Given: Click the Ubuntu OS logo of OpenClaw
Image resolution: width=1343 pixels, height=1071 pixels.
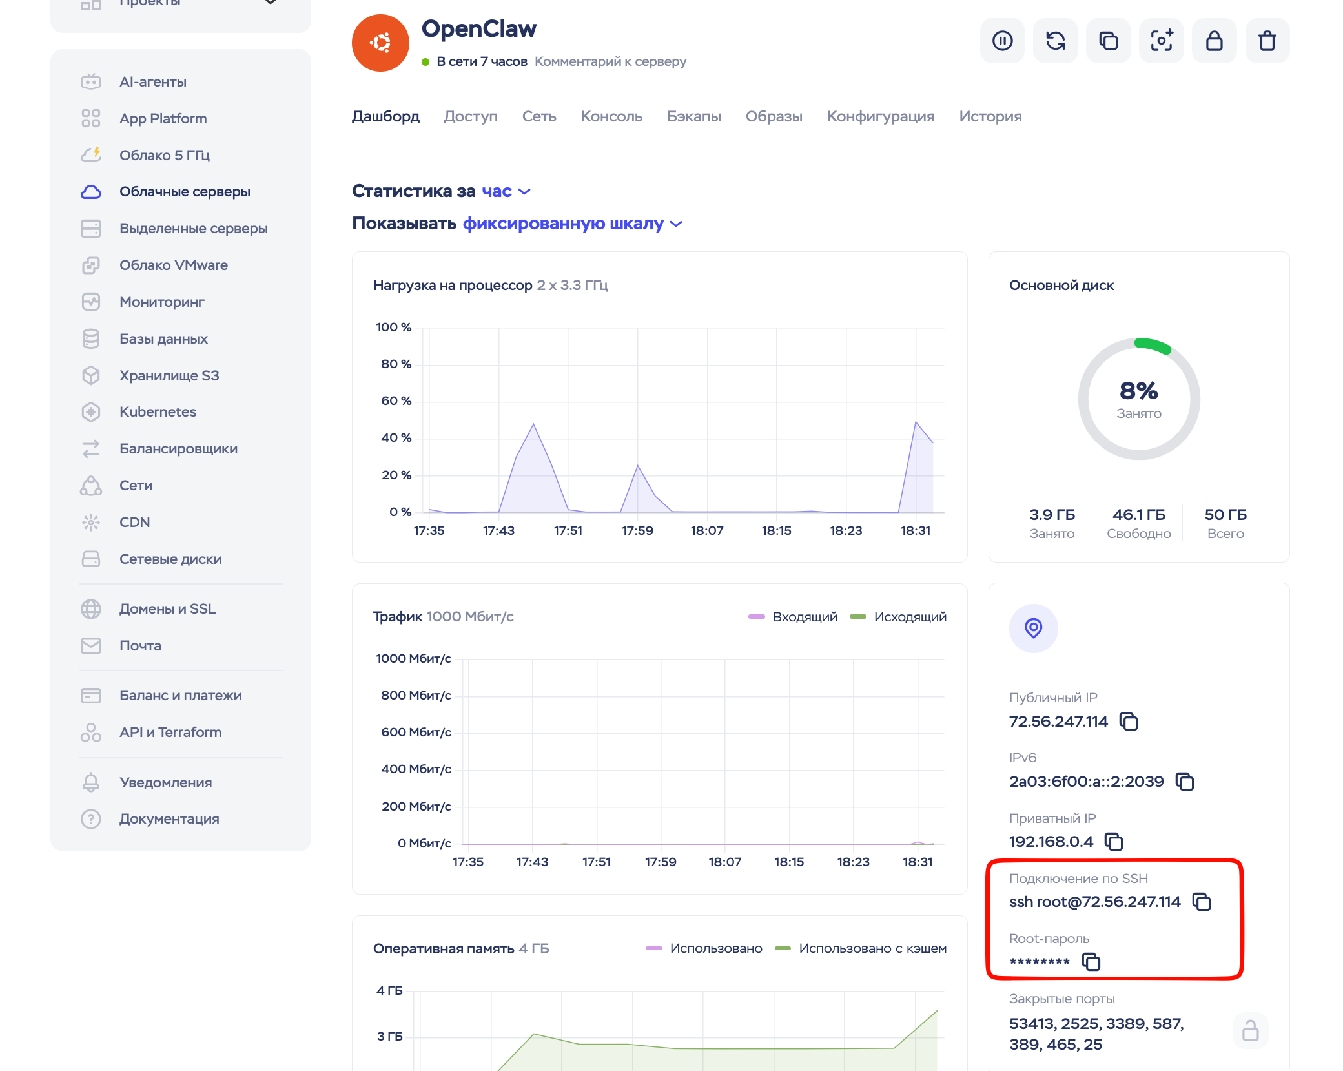Looking at the screenshot, I should click(380, 43).
